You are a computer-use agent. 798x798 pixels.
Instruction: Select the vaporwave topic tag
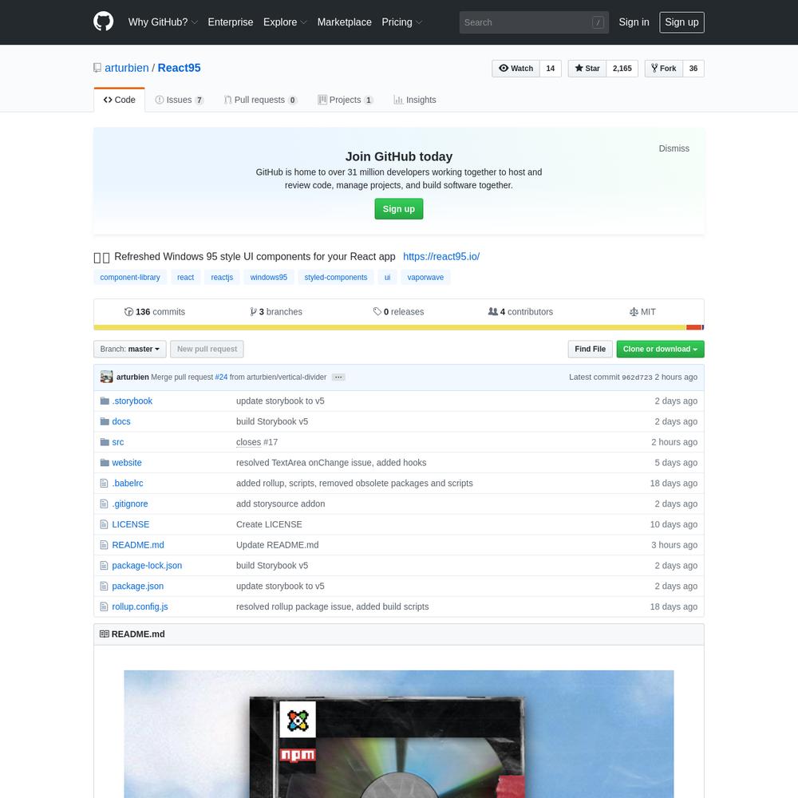425,278
